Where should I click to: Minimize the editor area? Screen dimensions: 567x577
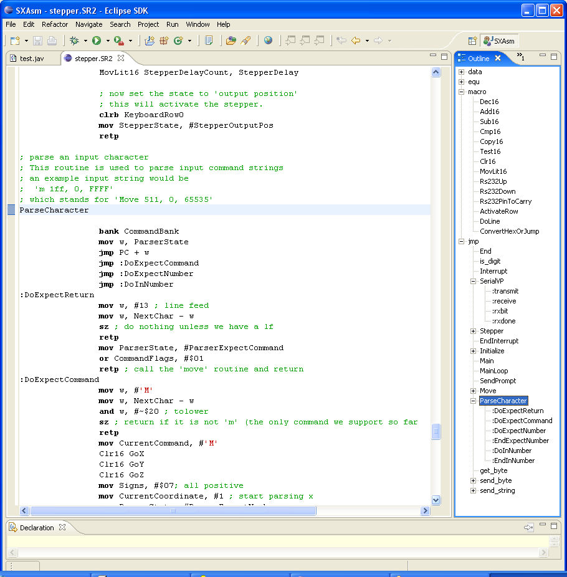click(x=433, y=55)
